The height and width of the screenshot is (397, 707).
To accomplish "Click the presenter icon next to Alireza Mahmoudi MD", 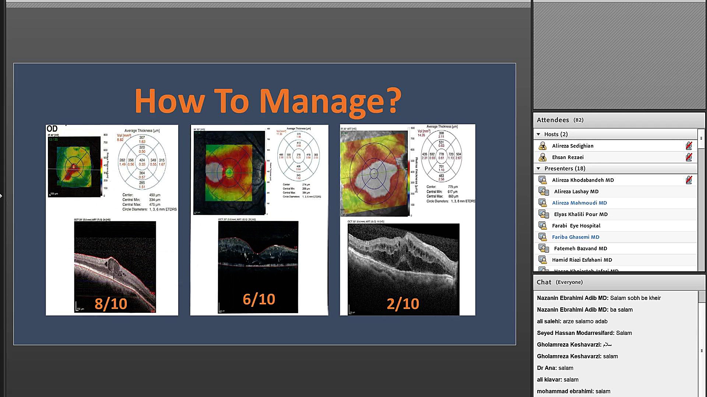I will [542, 203].
